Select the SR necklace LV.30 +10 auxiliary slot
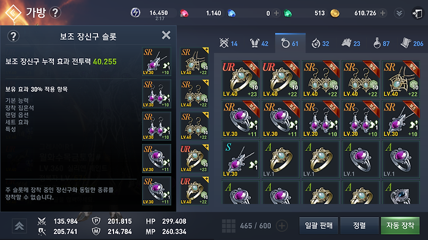This screenshot has width=428, height=240. [156, 61]
